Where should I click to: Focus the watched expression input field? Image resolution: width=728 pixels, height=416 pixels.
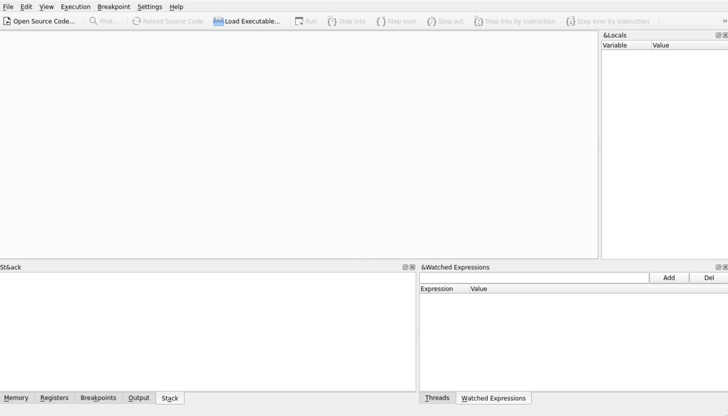534,278
